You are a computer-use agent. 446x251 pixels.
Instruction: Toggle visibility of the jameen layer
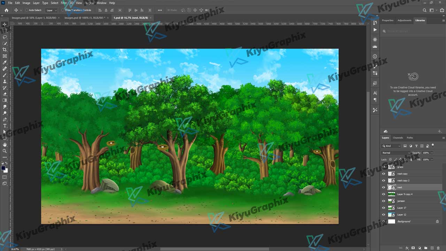click(x=384, y=201)
